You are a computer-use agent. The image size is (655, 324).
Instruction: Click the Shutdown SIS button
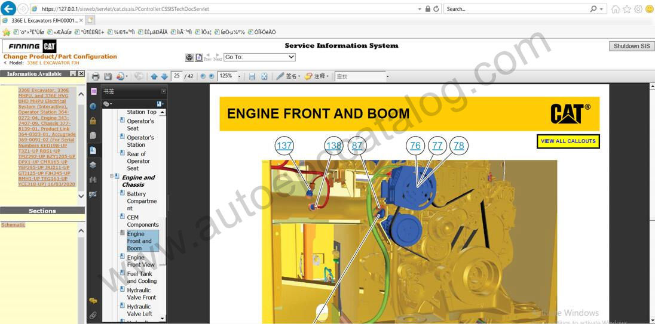[631, 46]
